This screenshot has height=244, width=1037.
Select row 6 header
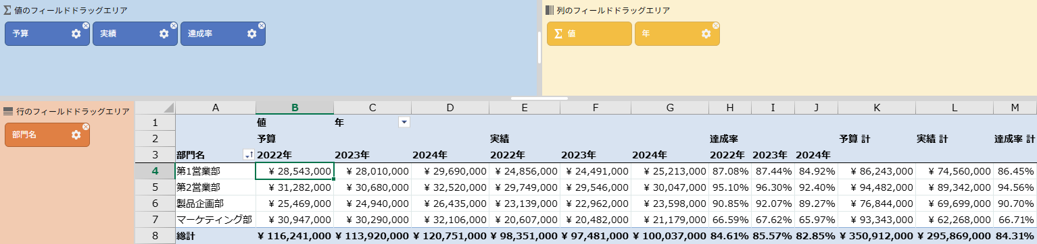click(x=155, y=204)
